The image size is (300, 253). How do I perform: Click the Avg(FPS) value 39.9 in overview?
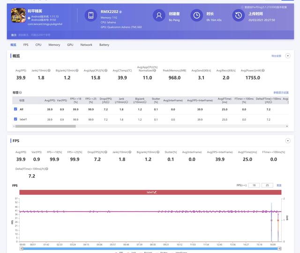[21, 78]
